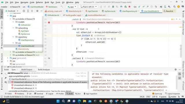Image resolution: width=185 pixels, height=104 pixels.
Task: Toggle the eye view options in Build panel
Action: pyautogui.click(x=5, y=82)
